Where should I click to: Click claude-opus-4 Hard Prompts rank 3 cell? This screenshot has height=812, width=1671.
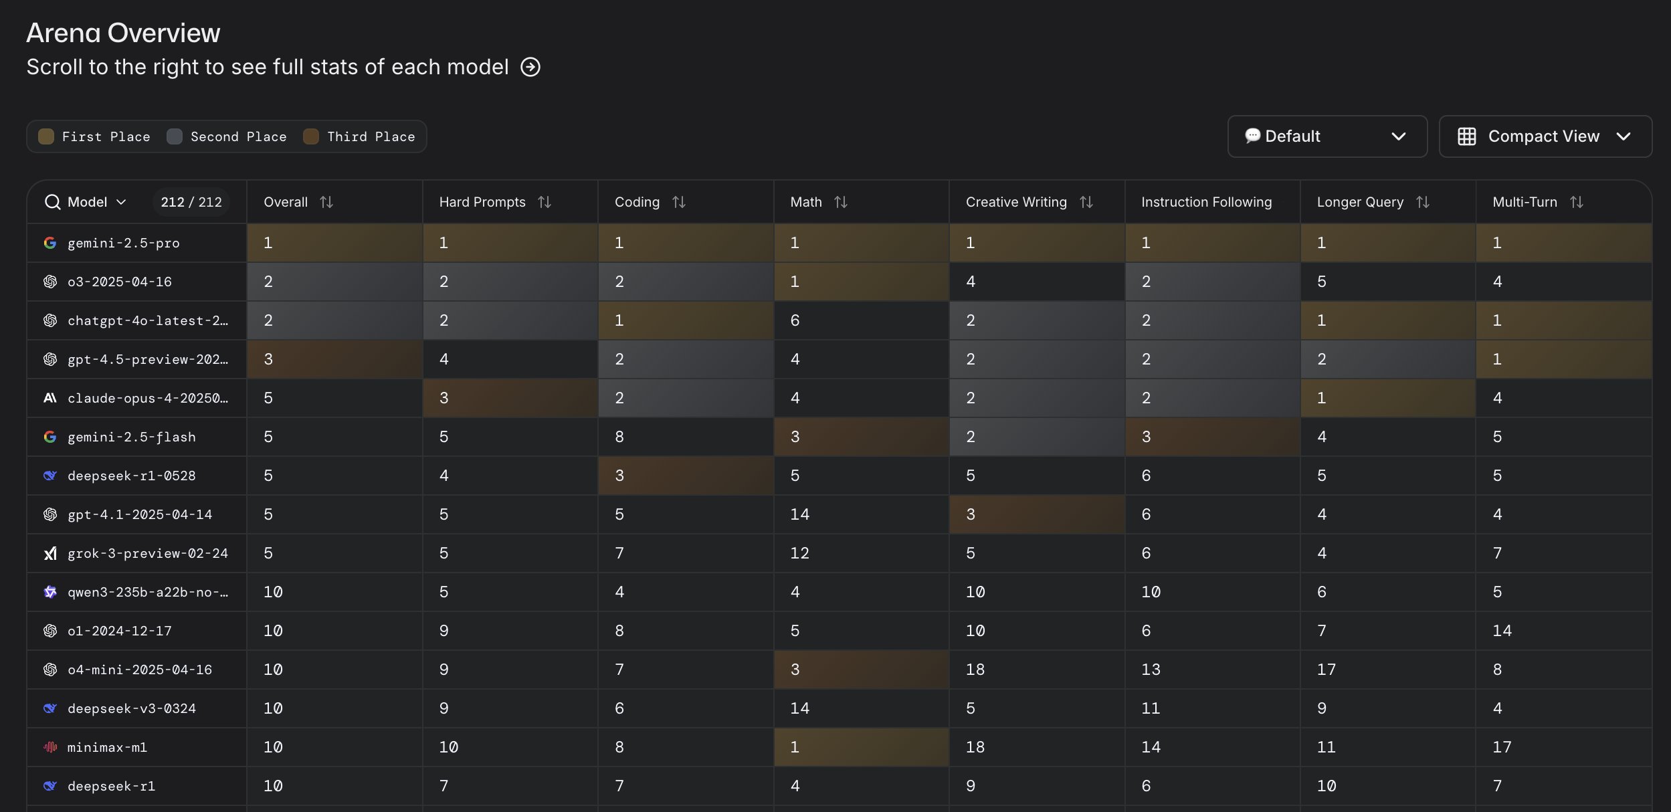[510, 398]
